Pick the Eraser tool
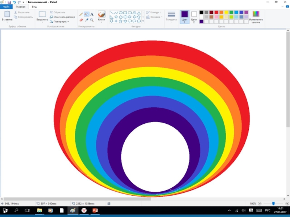Screen dimensions: 290x217 tap(81, 20)
